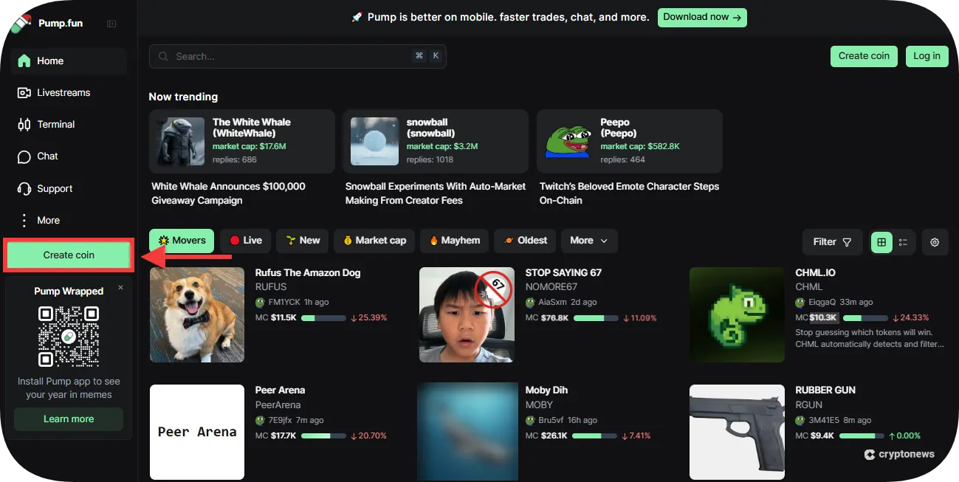Viewport: 959px width, 482px height.
Task: Select the Mayhem tab
Action: coord(454,241)
